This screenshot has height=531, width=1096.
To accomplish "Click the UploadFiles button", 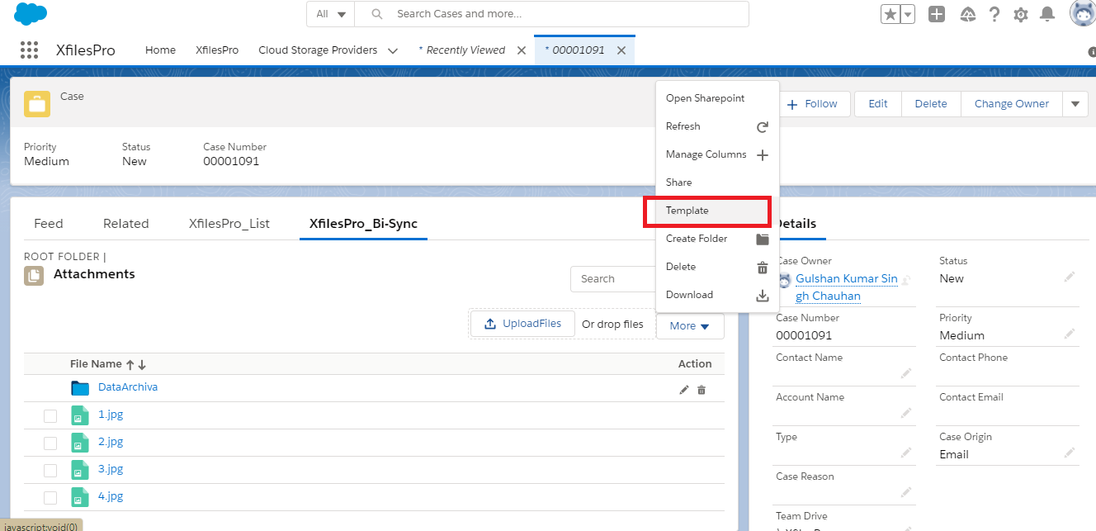I will [522, 324].
